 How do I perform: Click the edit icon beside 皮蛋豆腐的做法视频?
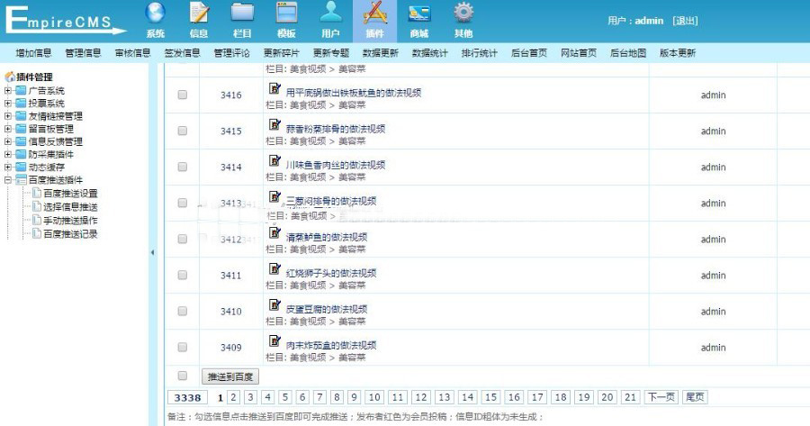point(275,306)
